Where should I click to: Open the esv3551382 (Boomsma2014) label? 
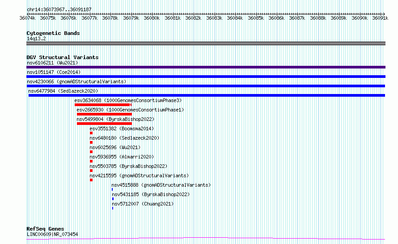tap(122, 128)
